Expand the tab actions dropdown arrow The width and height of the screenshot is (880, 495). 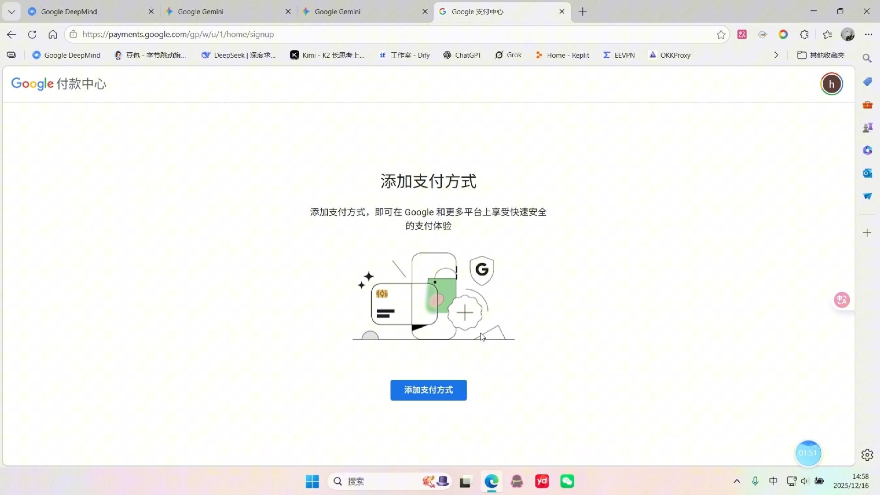point(11,11)
